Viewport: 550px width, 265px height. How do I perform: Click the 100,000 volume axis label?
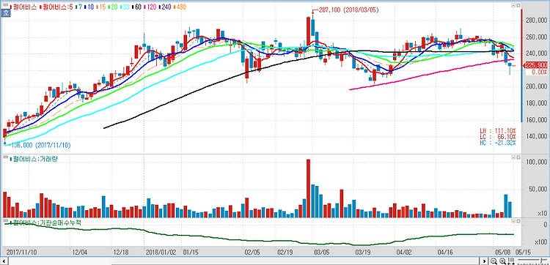point(536,162)
